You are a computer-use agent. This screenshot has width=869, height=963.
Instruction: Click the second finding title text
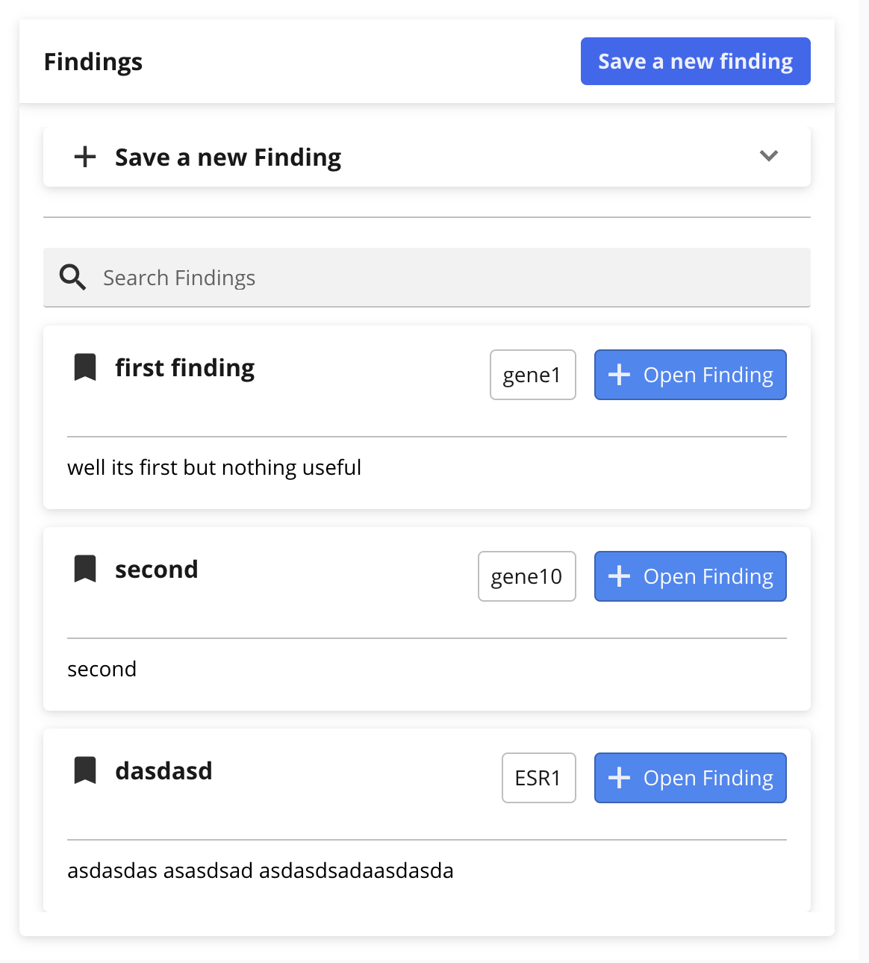click(157, 570)
